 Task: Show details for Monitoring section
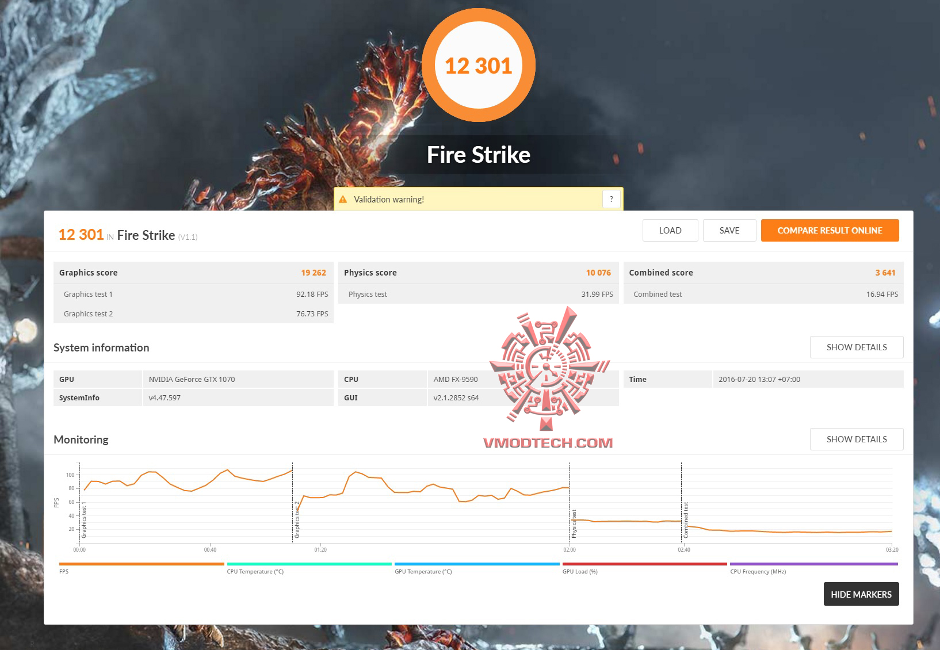click(857, 439)
